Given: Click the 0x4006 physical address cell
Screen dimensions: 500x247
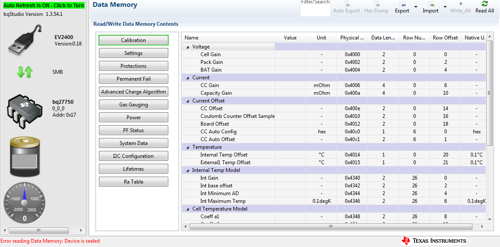Looking at the screenshot, I should (352, 85).
